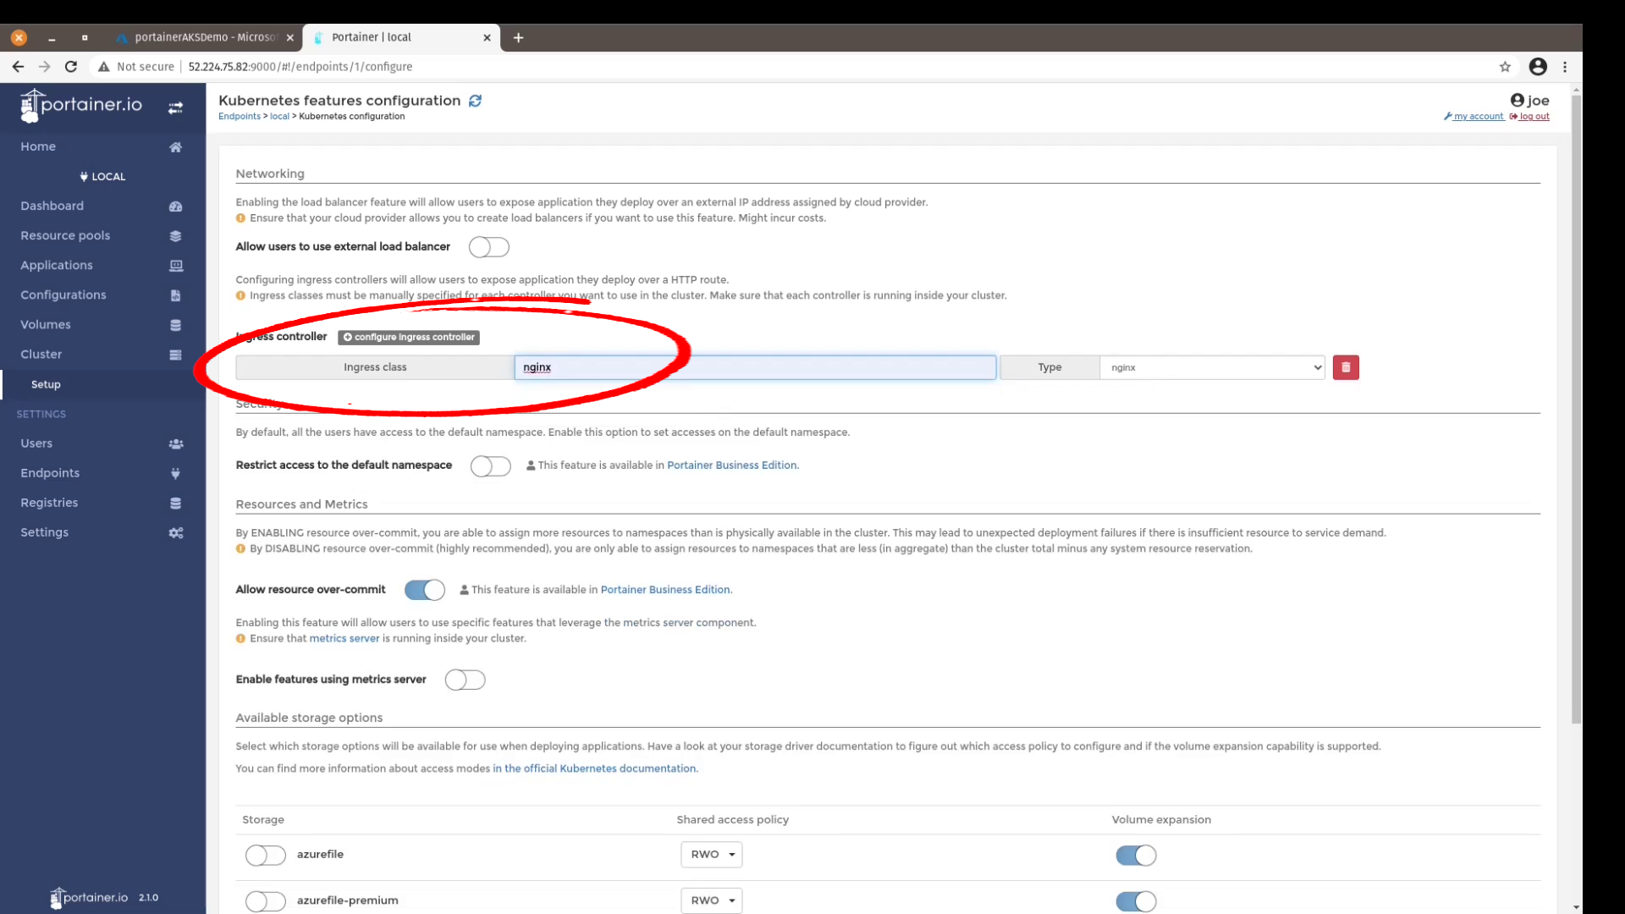Disable the Allow resource over-commit toggle
The image size is (1625, 914).
click(x=424, y=590)
